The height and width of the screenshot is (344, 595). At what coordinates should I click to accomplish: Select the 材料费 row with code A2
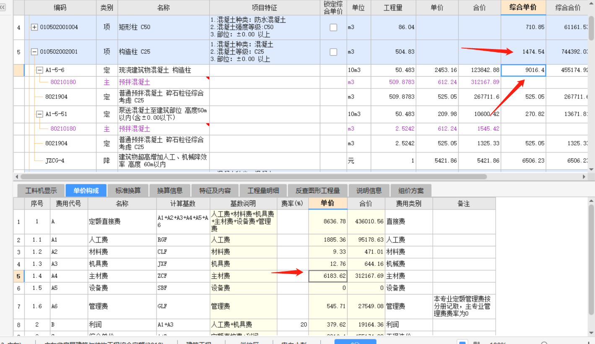[x=122, y=252]
